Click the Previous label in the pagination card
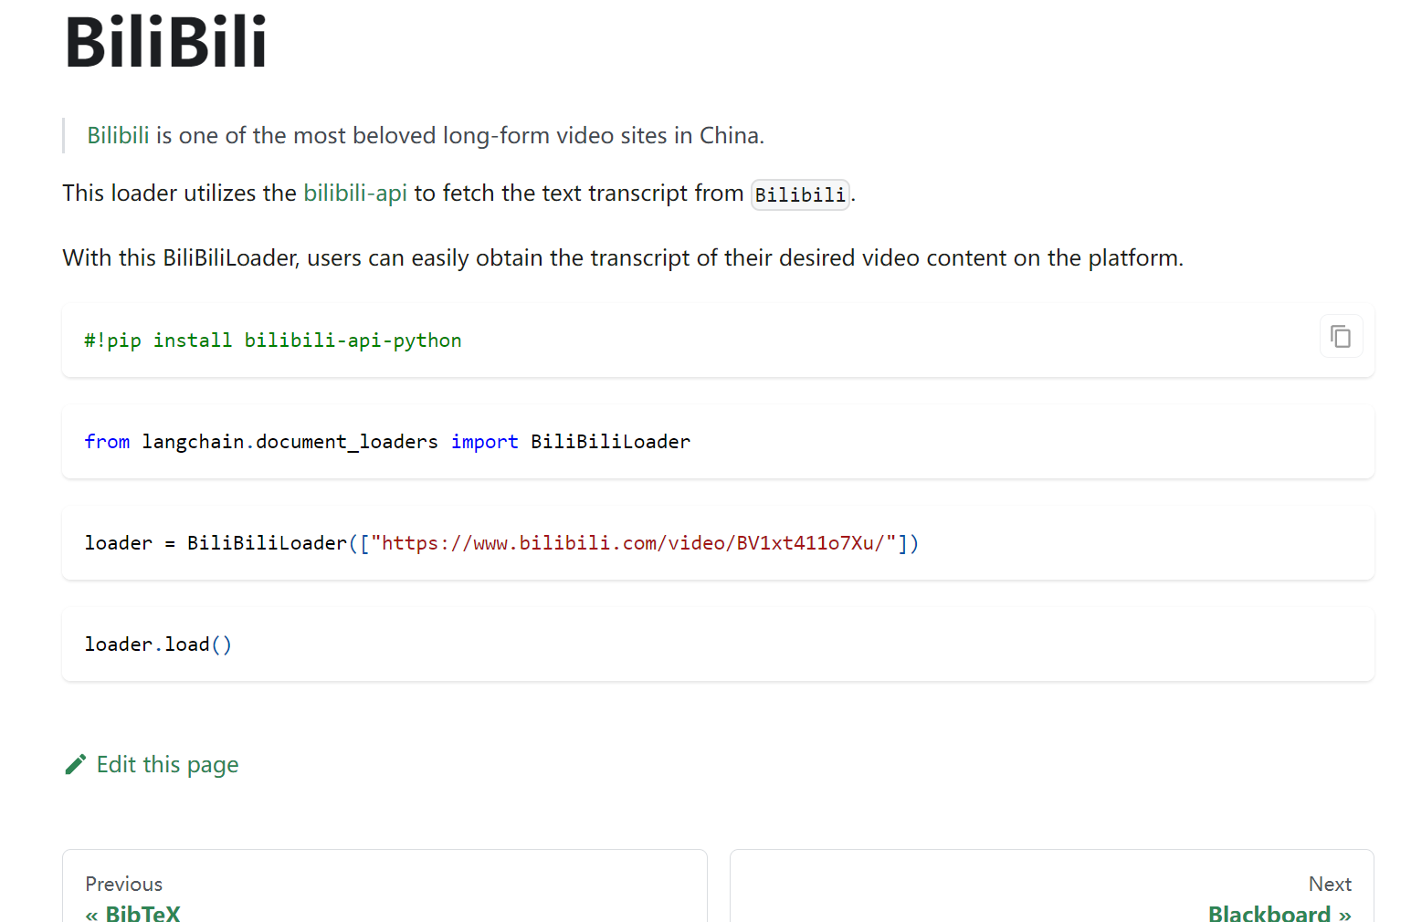Viewport: 1411px width, 922px height. (124, 884)
